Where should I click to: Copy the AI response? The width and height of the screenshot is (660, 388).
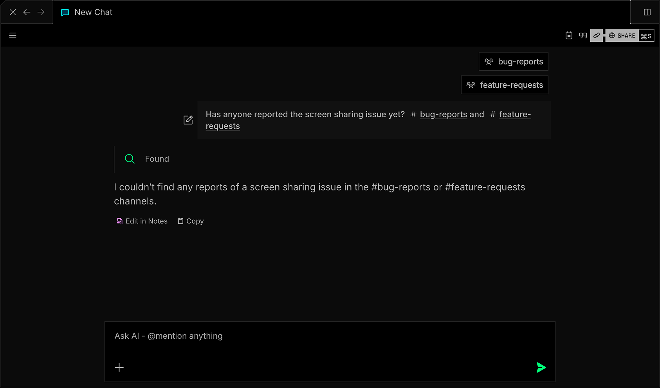(191, 221)
